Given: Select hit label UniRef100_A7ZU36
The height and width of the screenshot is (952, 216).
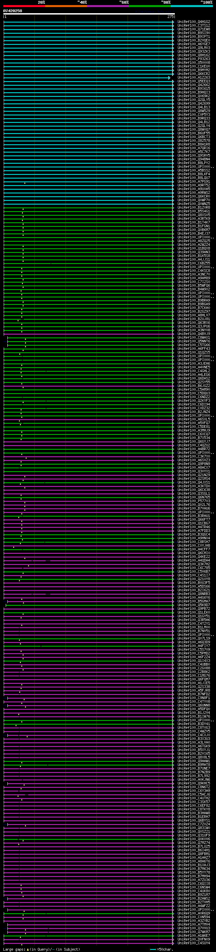Looking at the screenshot, I should (x=194, y=880).
